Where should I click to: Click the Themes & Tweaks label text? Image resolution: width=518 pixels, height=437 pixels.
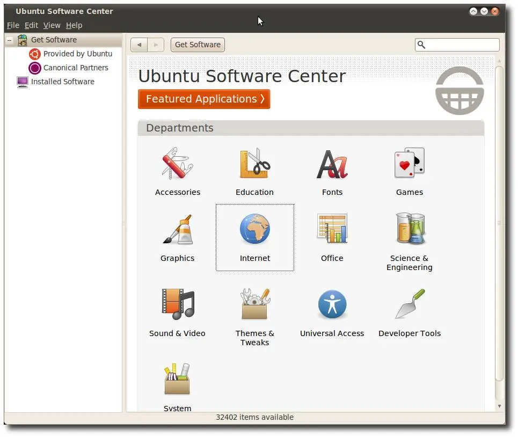click(254, 338)
